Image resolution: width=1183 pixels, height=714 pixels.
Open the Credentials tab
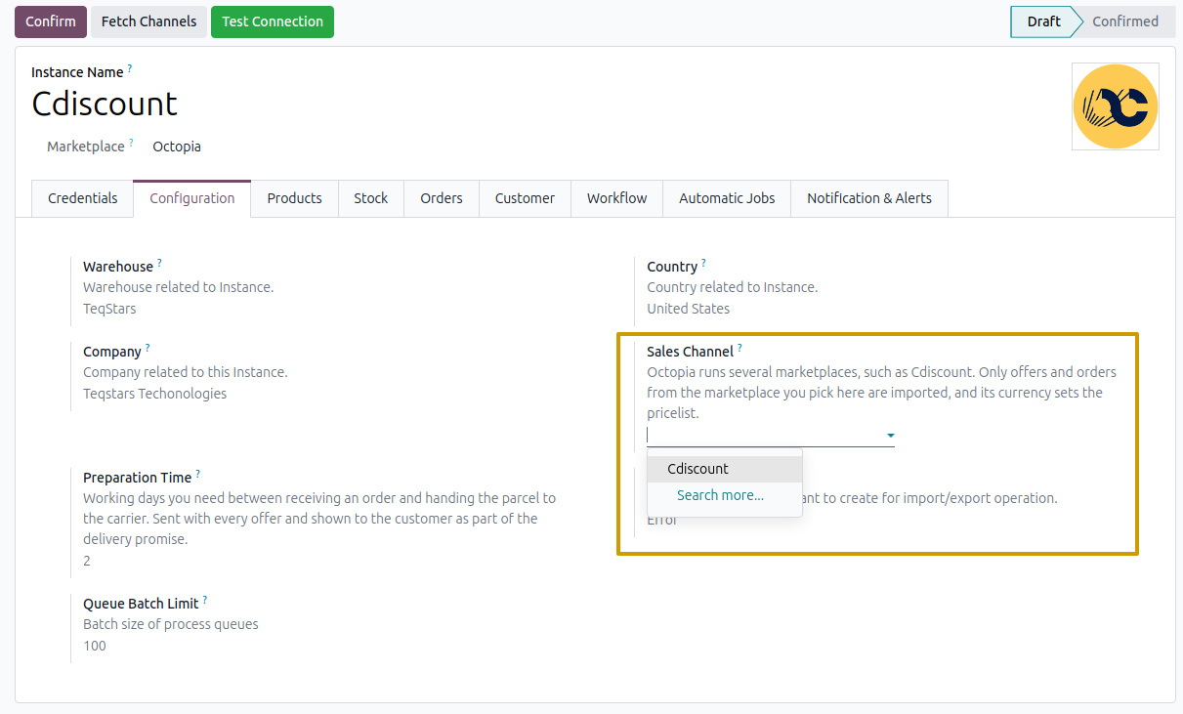83,198
